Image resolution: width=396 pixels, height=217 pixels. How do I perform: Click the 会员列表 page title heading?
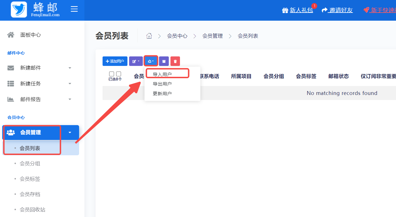point(112,36)
